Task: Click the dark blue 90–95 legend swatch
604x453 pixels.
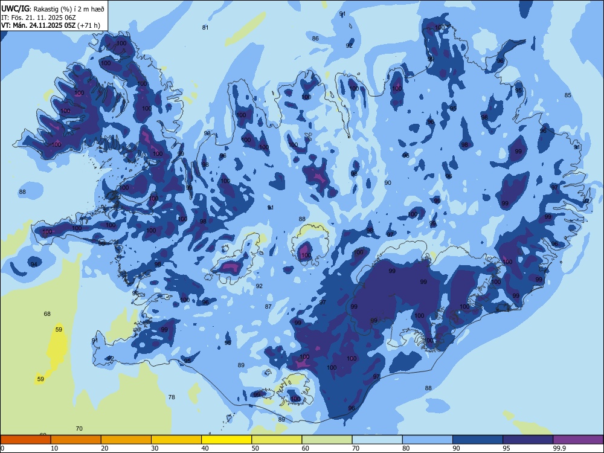Action: pos(478,440)
